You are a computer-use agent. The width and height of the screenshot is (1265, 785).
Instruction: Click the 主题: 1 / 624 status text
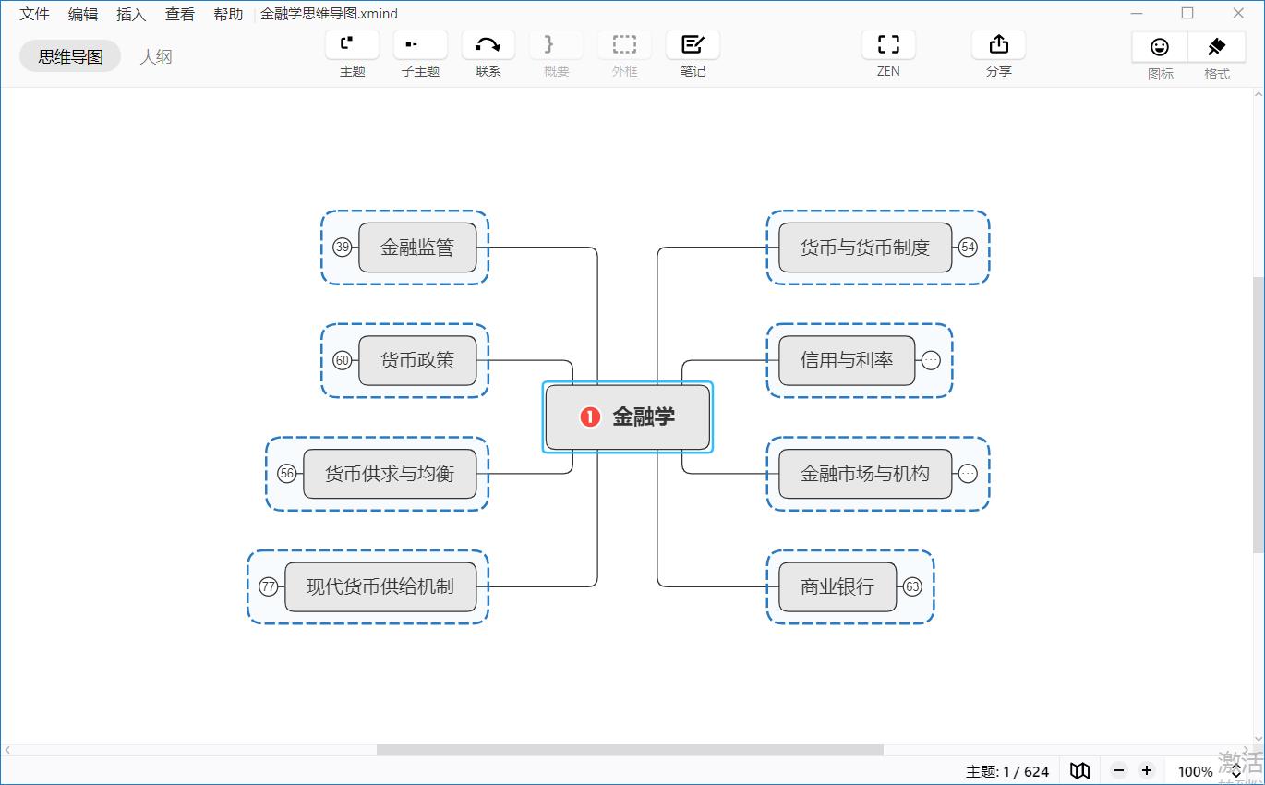point(1007,771)
